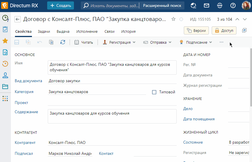Click into the search documents field

point(114,6)
